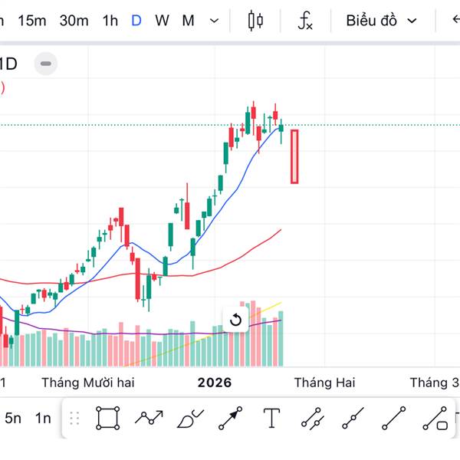Select the rectangle drawing tool

[x=108, y=418]
